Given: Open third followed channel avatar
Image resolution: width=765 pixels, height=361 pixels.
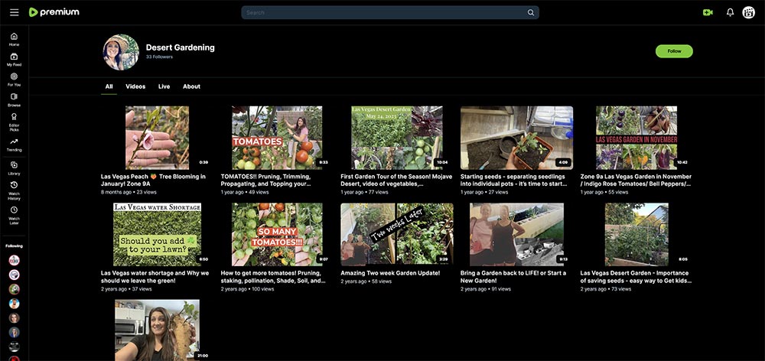Looking at the screenshot, I should [14, 289].
